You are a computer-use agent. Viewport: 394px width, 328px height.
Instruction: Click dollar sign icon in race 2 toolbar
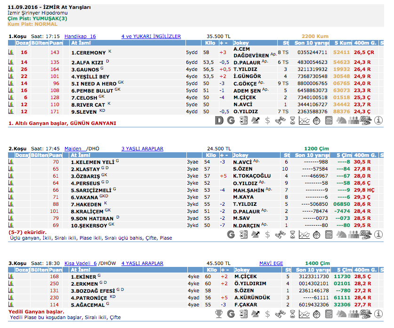pyautogui.click(x=267, y=234)
